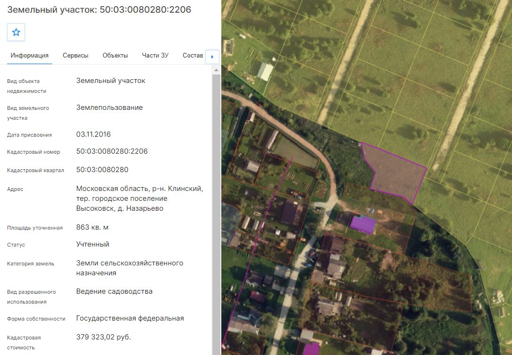The image size is (512, 355).
Task: Click the ownership value 'Государственная федеральная'
Action: 130,318
